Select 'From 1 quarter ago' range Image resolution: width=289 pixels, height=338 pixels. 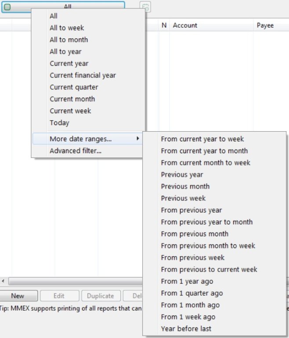[x=214, y=293]
